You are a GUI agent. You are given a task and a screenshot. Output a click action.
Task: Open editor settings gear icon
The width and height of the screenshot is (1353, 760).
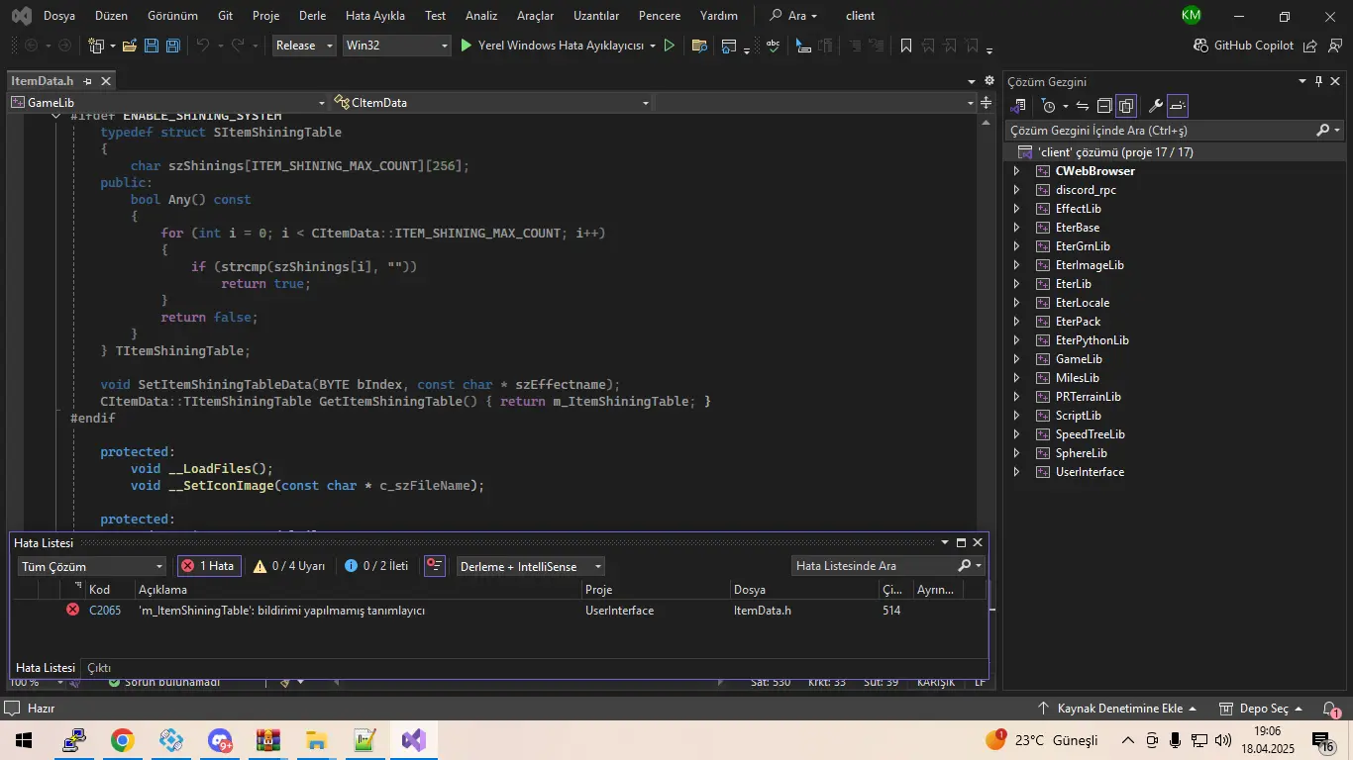989,81
